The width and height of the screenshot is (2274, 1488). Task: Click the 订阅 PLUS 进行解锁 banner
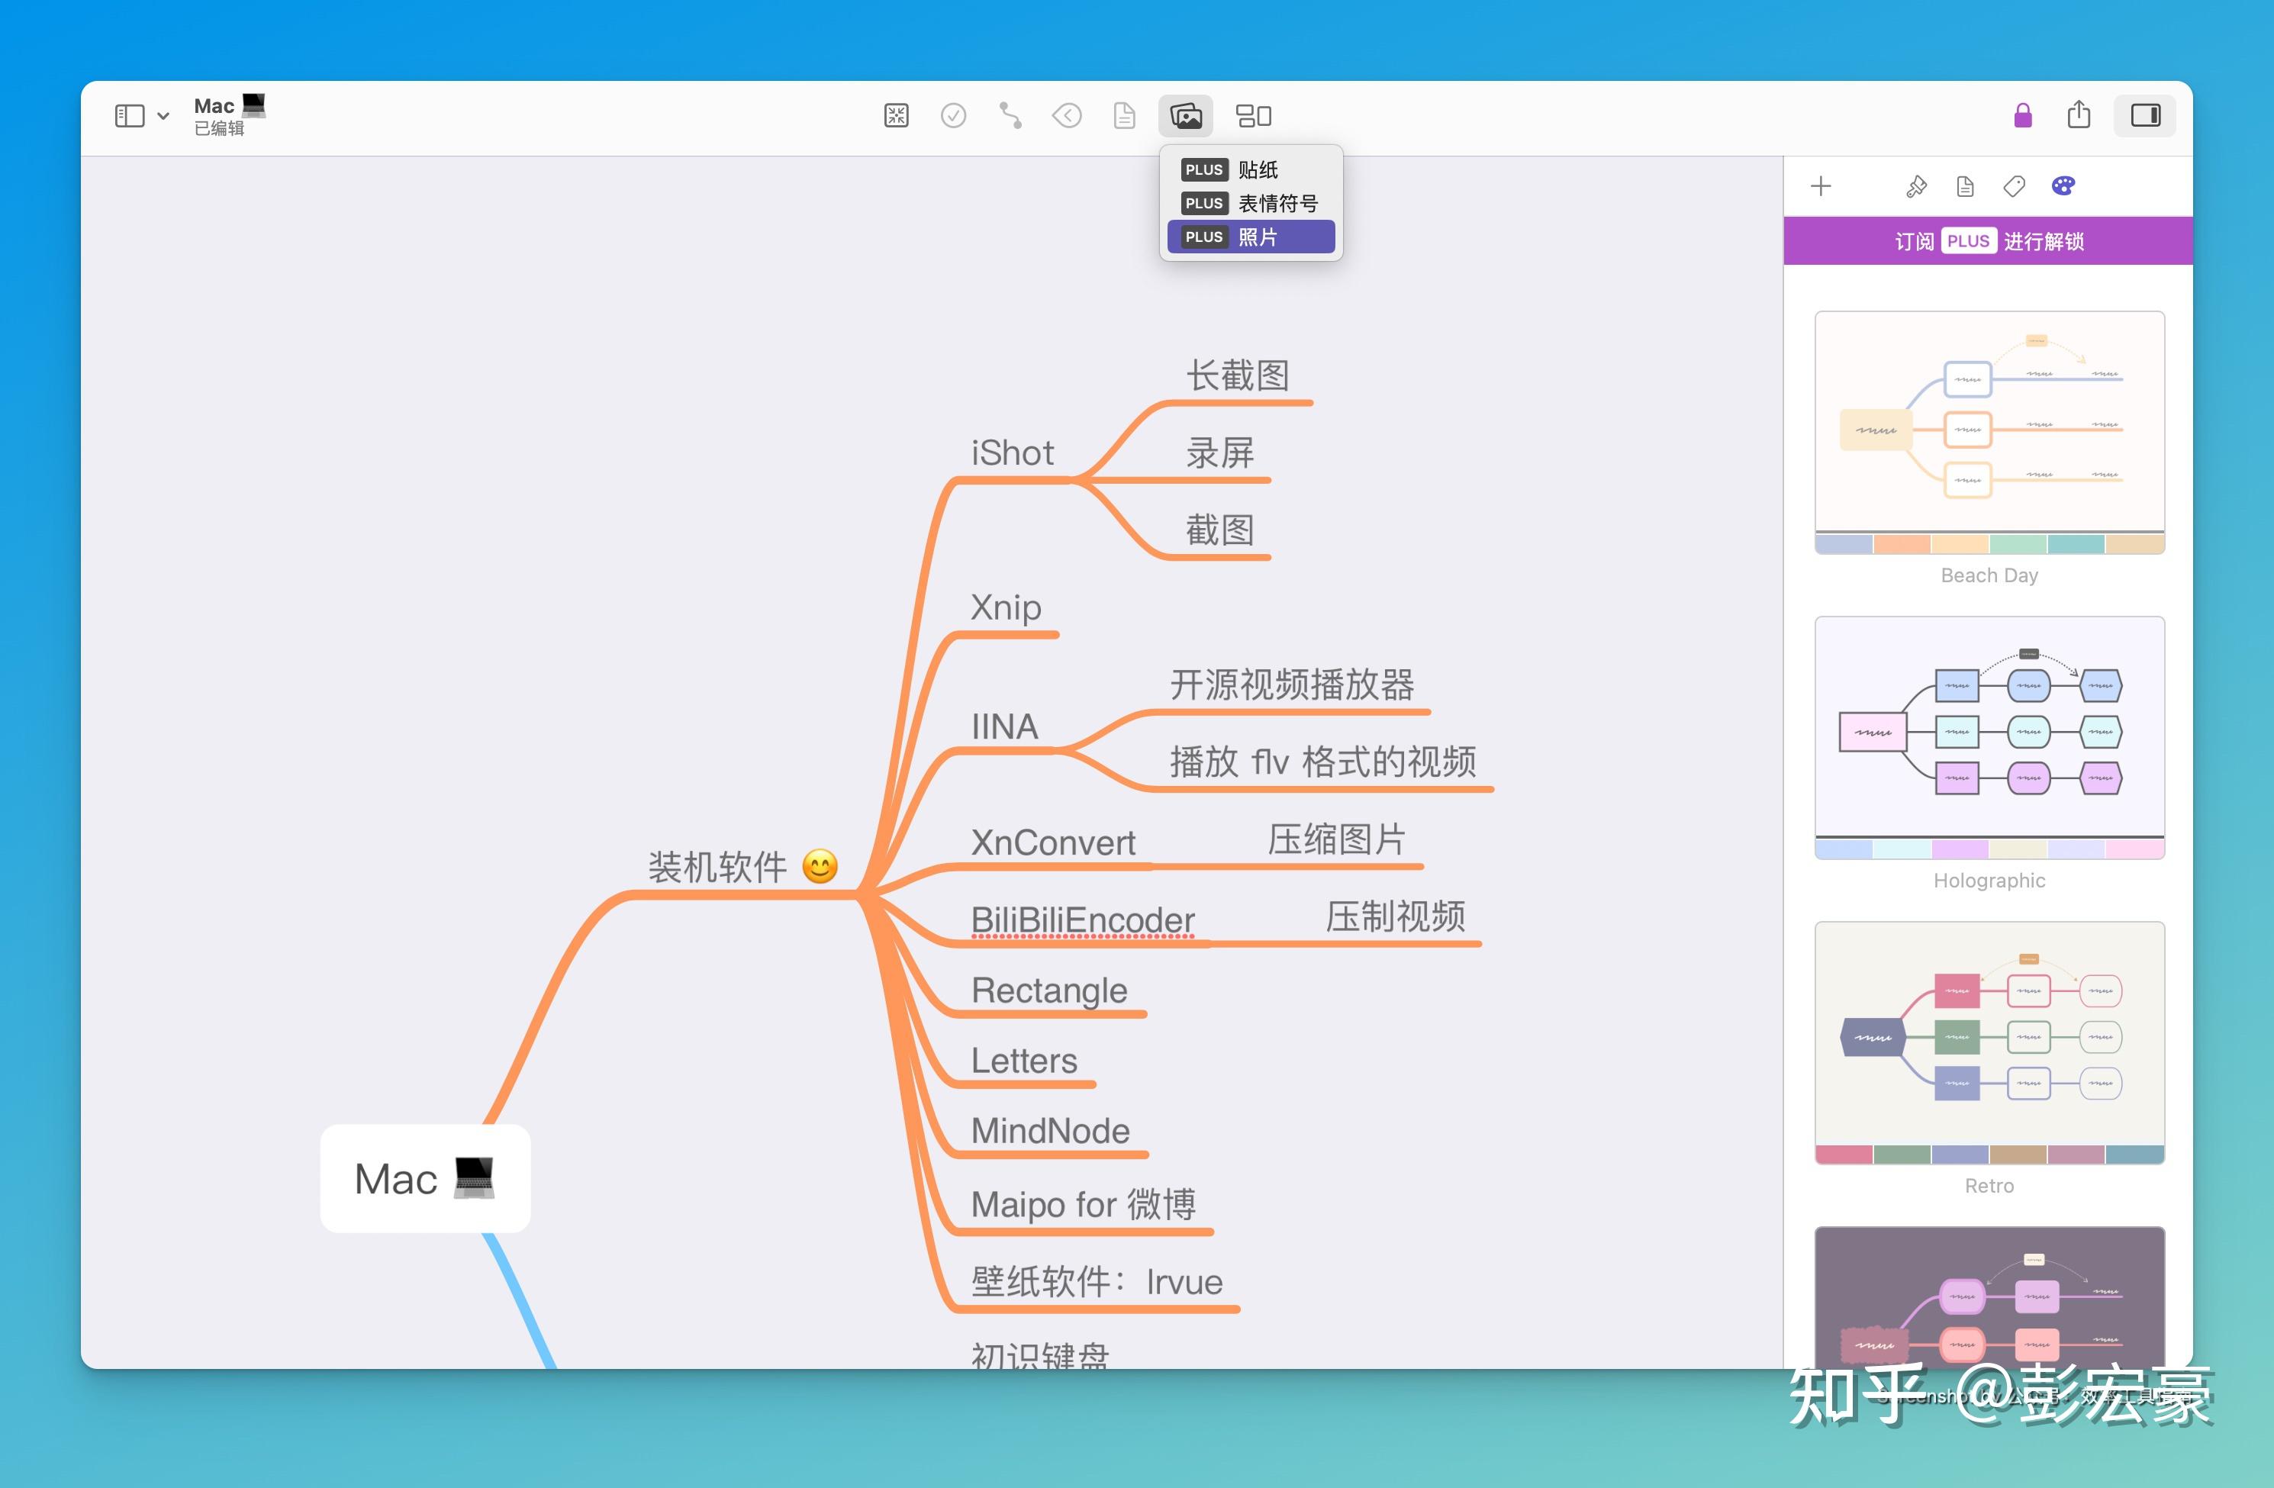pos(1989,240)
